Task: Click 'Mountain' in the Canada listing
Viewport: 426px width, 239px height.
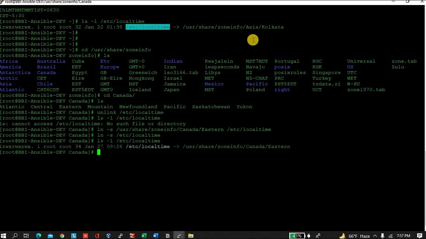Action: click(x=100, y=107)
